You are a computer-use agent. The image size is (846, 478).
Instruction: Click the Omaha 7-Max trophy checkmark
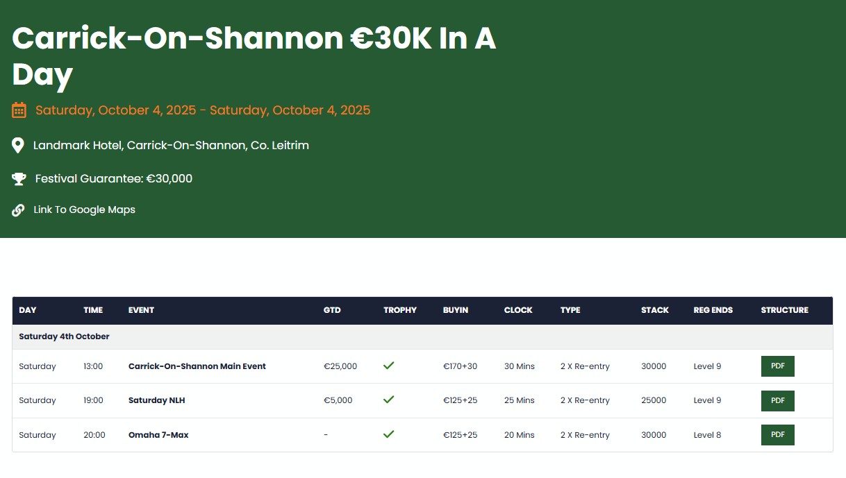click(x=389, y=434)
